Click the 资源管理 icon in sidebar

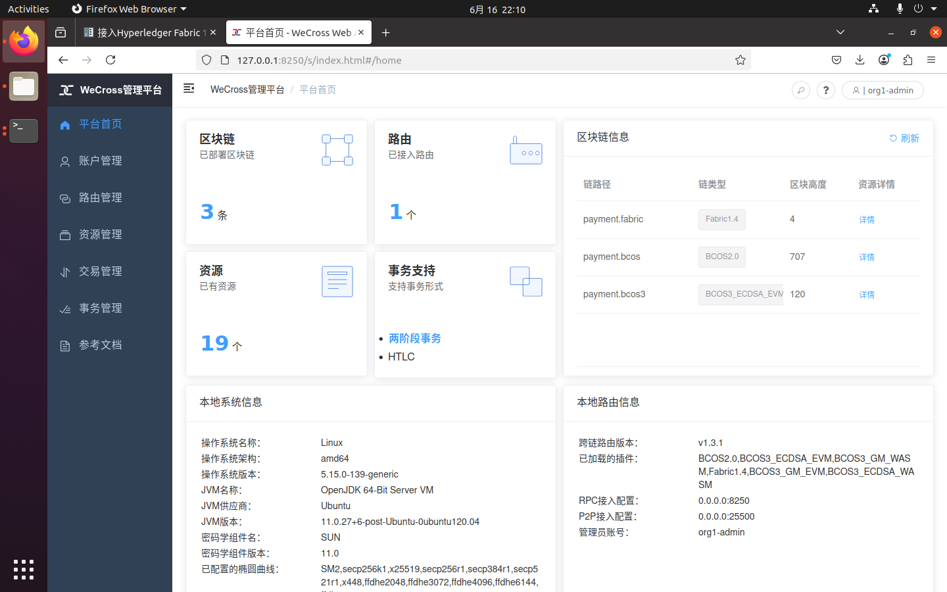click(x=65, y=235)
